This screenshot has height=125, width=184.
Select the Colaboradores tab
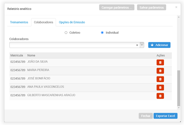[x=43, y=22]
